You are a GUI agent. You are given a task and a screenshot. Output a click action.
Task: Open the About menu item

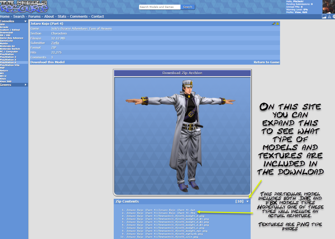point(49,17)
